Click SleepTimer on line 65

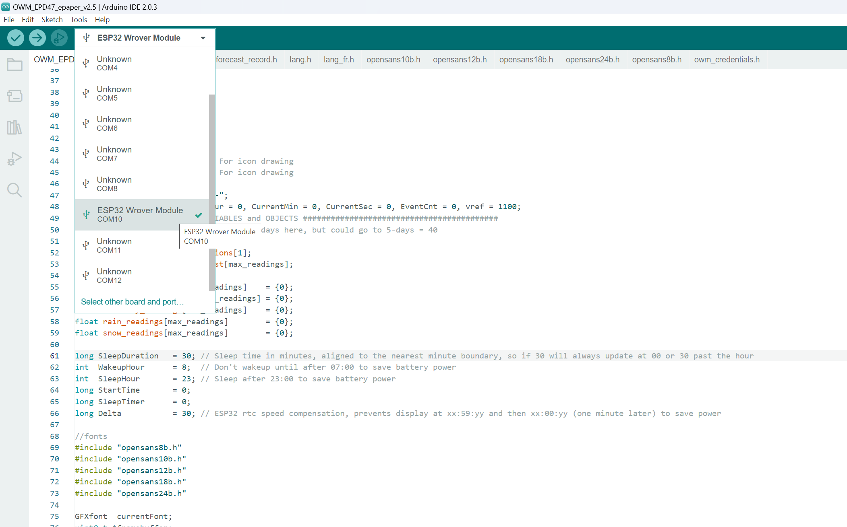coord(121,401)
